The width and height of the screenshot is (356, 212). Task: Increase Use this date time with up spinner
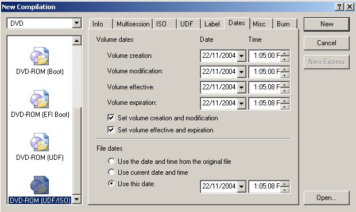point(285,184)
